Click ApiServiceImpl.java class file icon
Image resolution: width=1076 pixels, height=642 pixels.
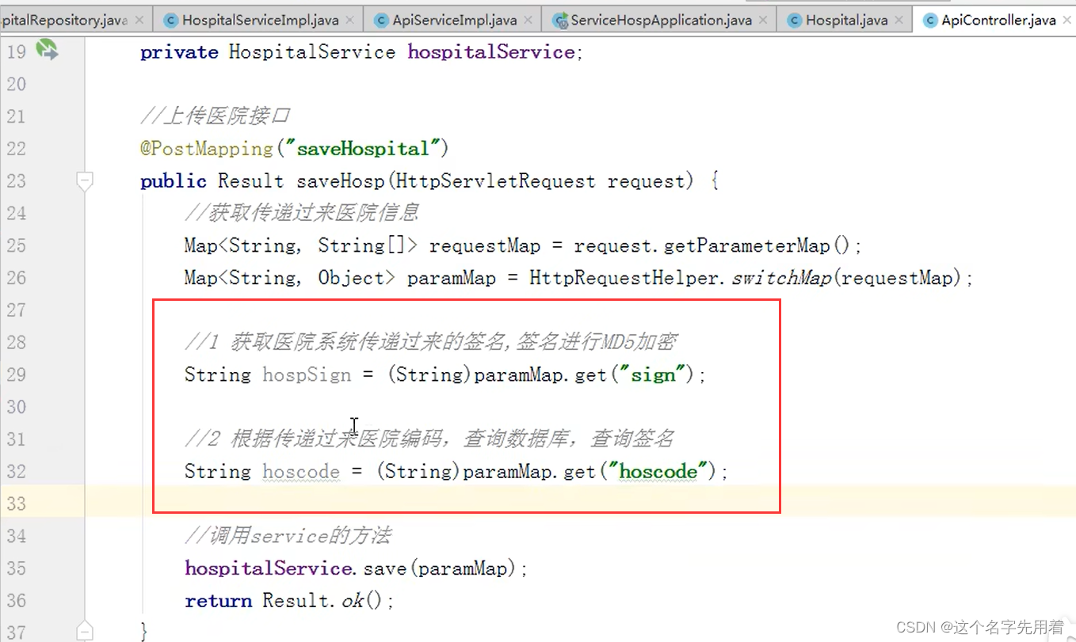tap(381, 21)
